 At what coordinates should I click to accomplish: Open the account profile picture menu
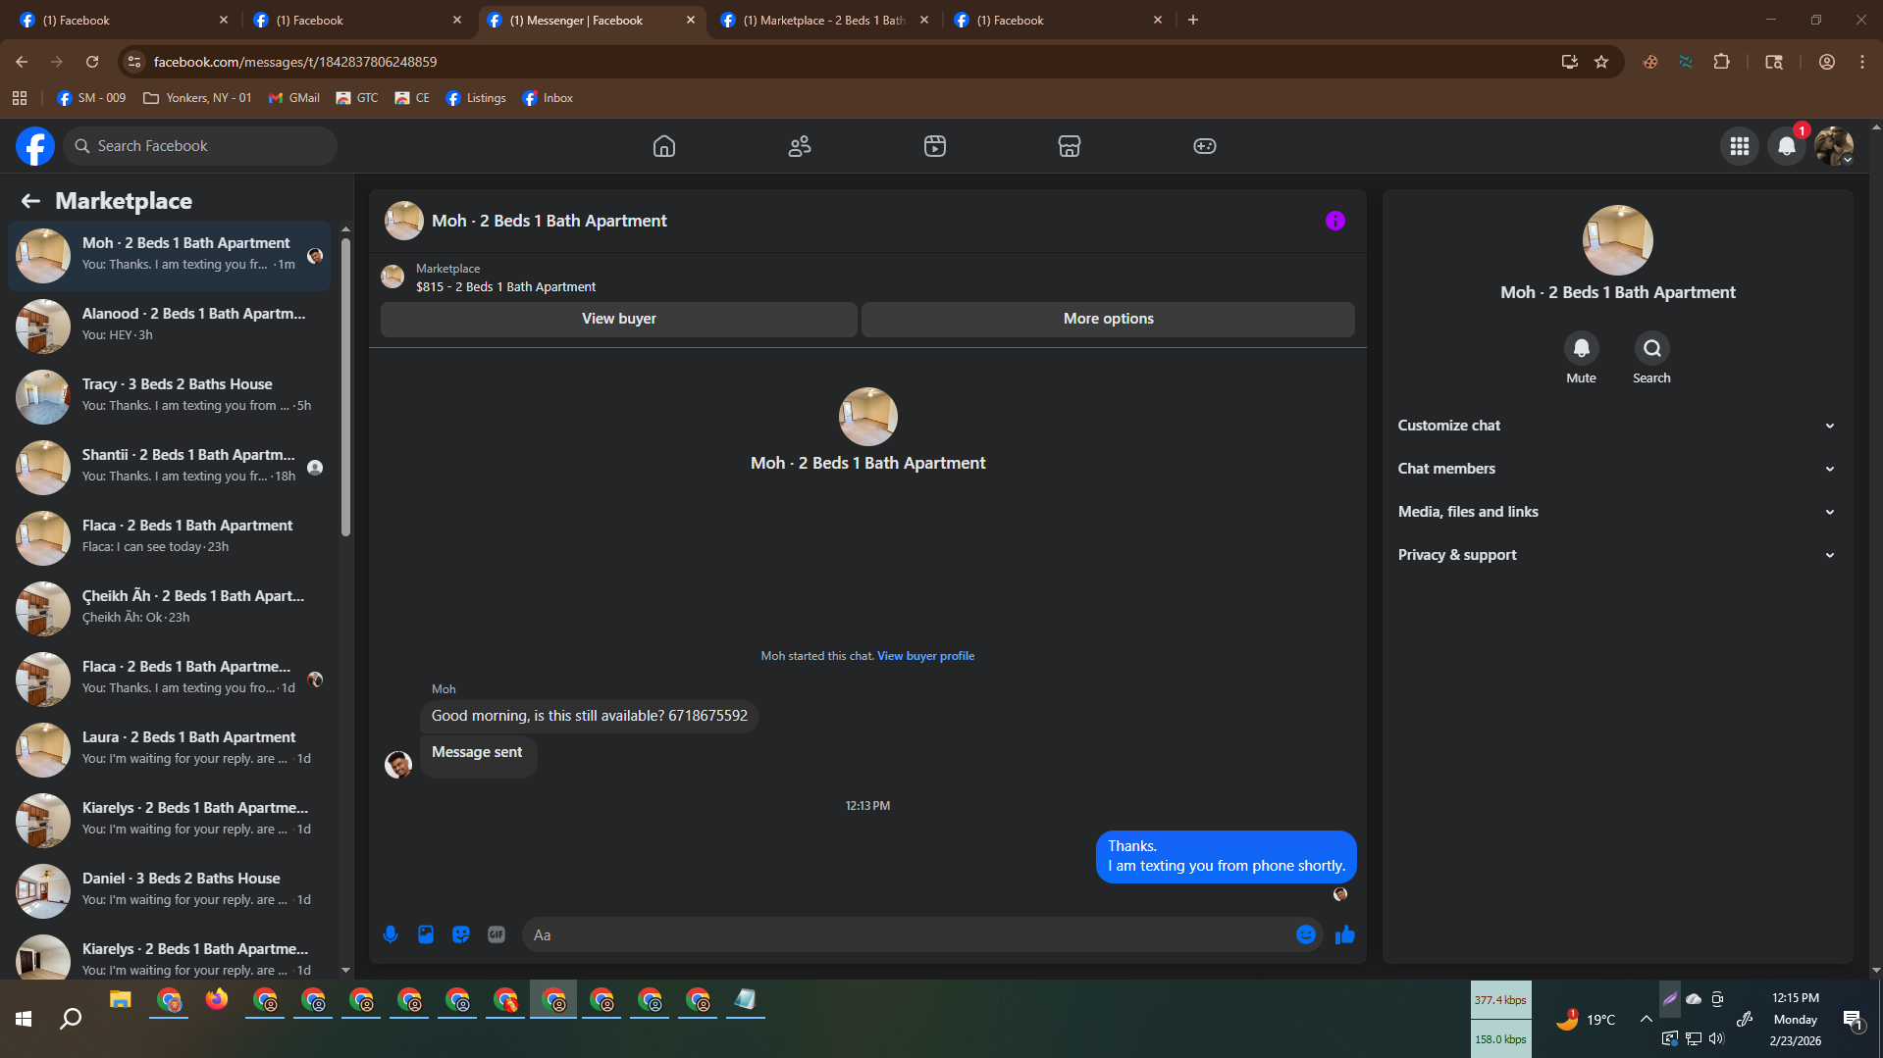pyautogui.click(x=1834, y=146)
